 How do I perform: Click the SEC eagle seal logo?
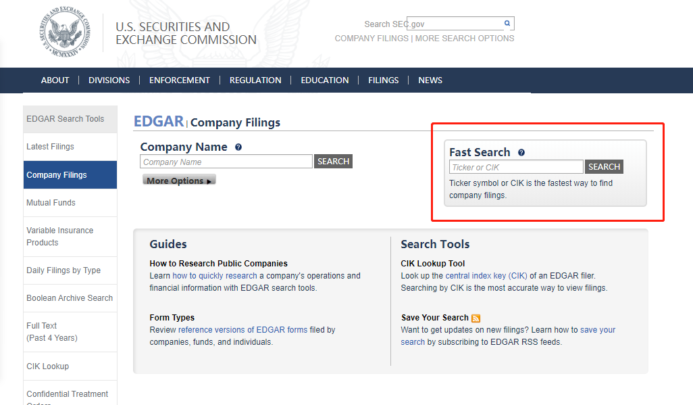point(65,32)
